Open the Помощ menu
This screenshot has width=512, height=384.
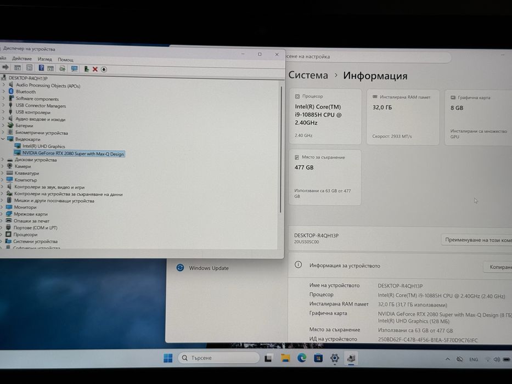(66, 60)
